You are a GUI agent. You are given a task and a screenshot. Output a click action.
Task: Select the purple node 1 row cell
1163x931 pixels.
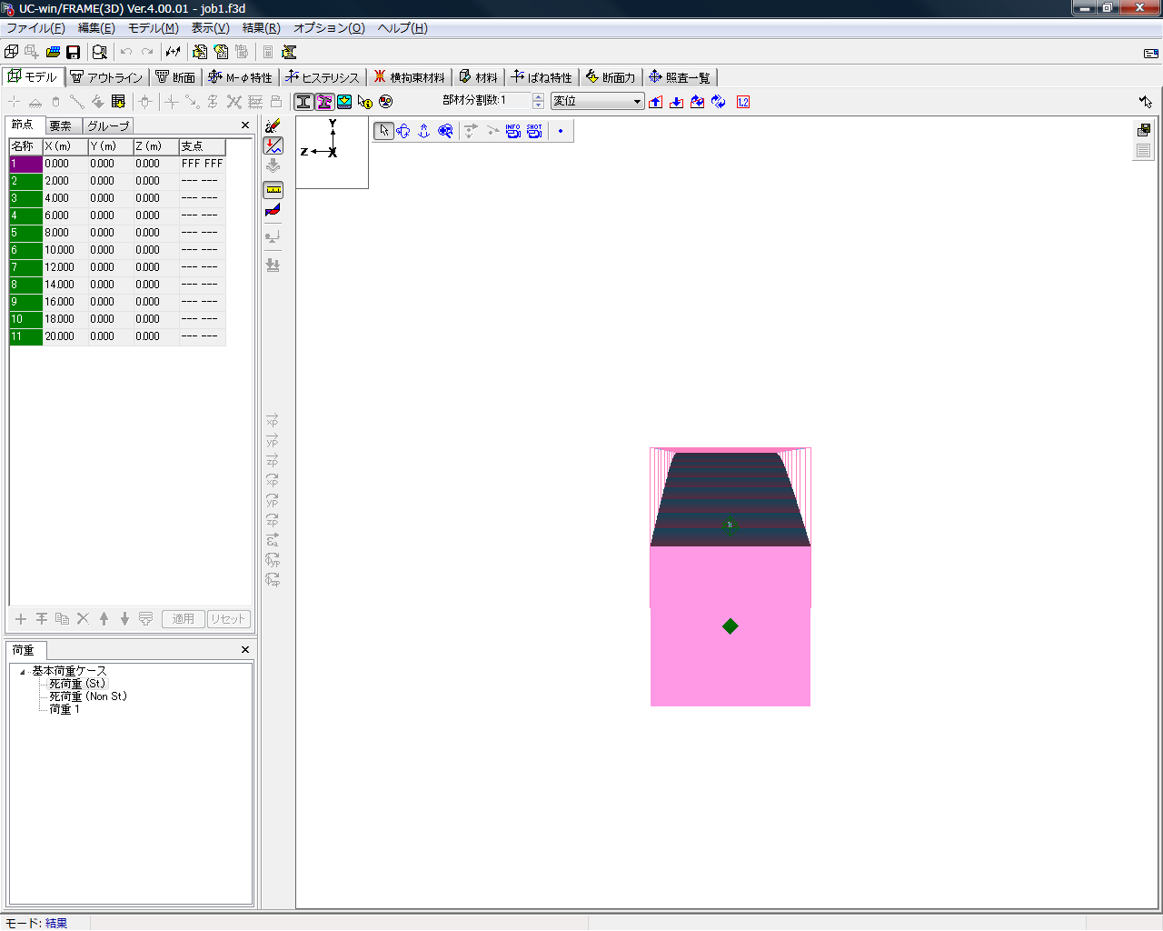point(26,164)
